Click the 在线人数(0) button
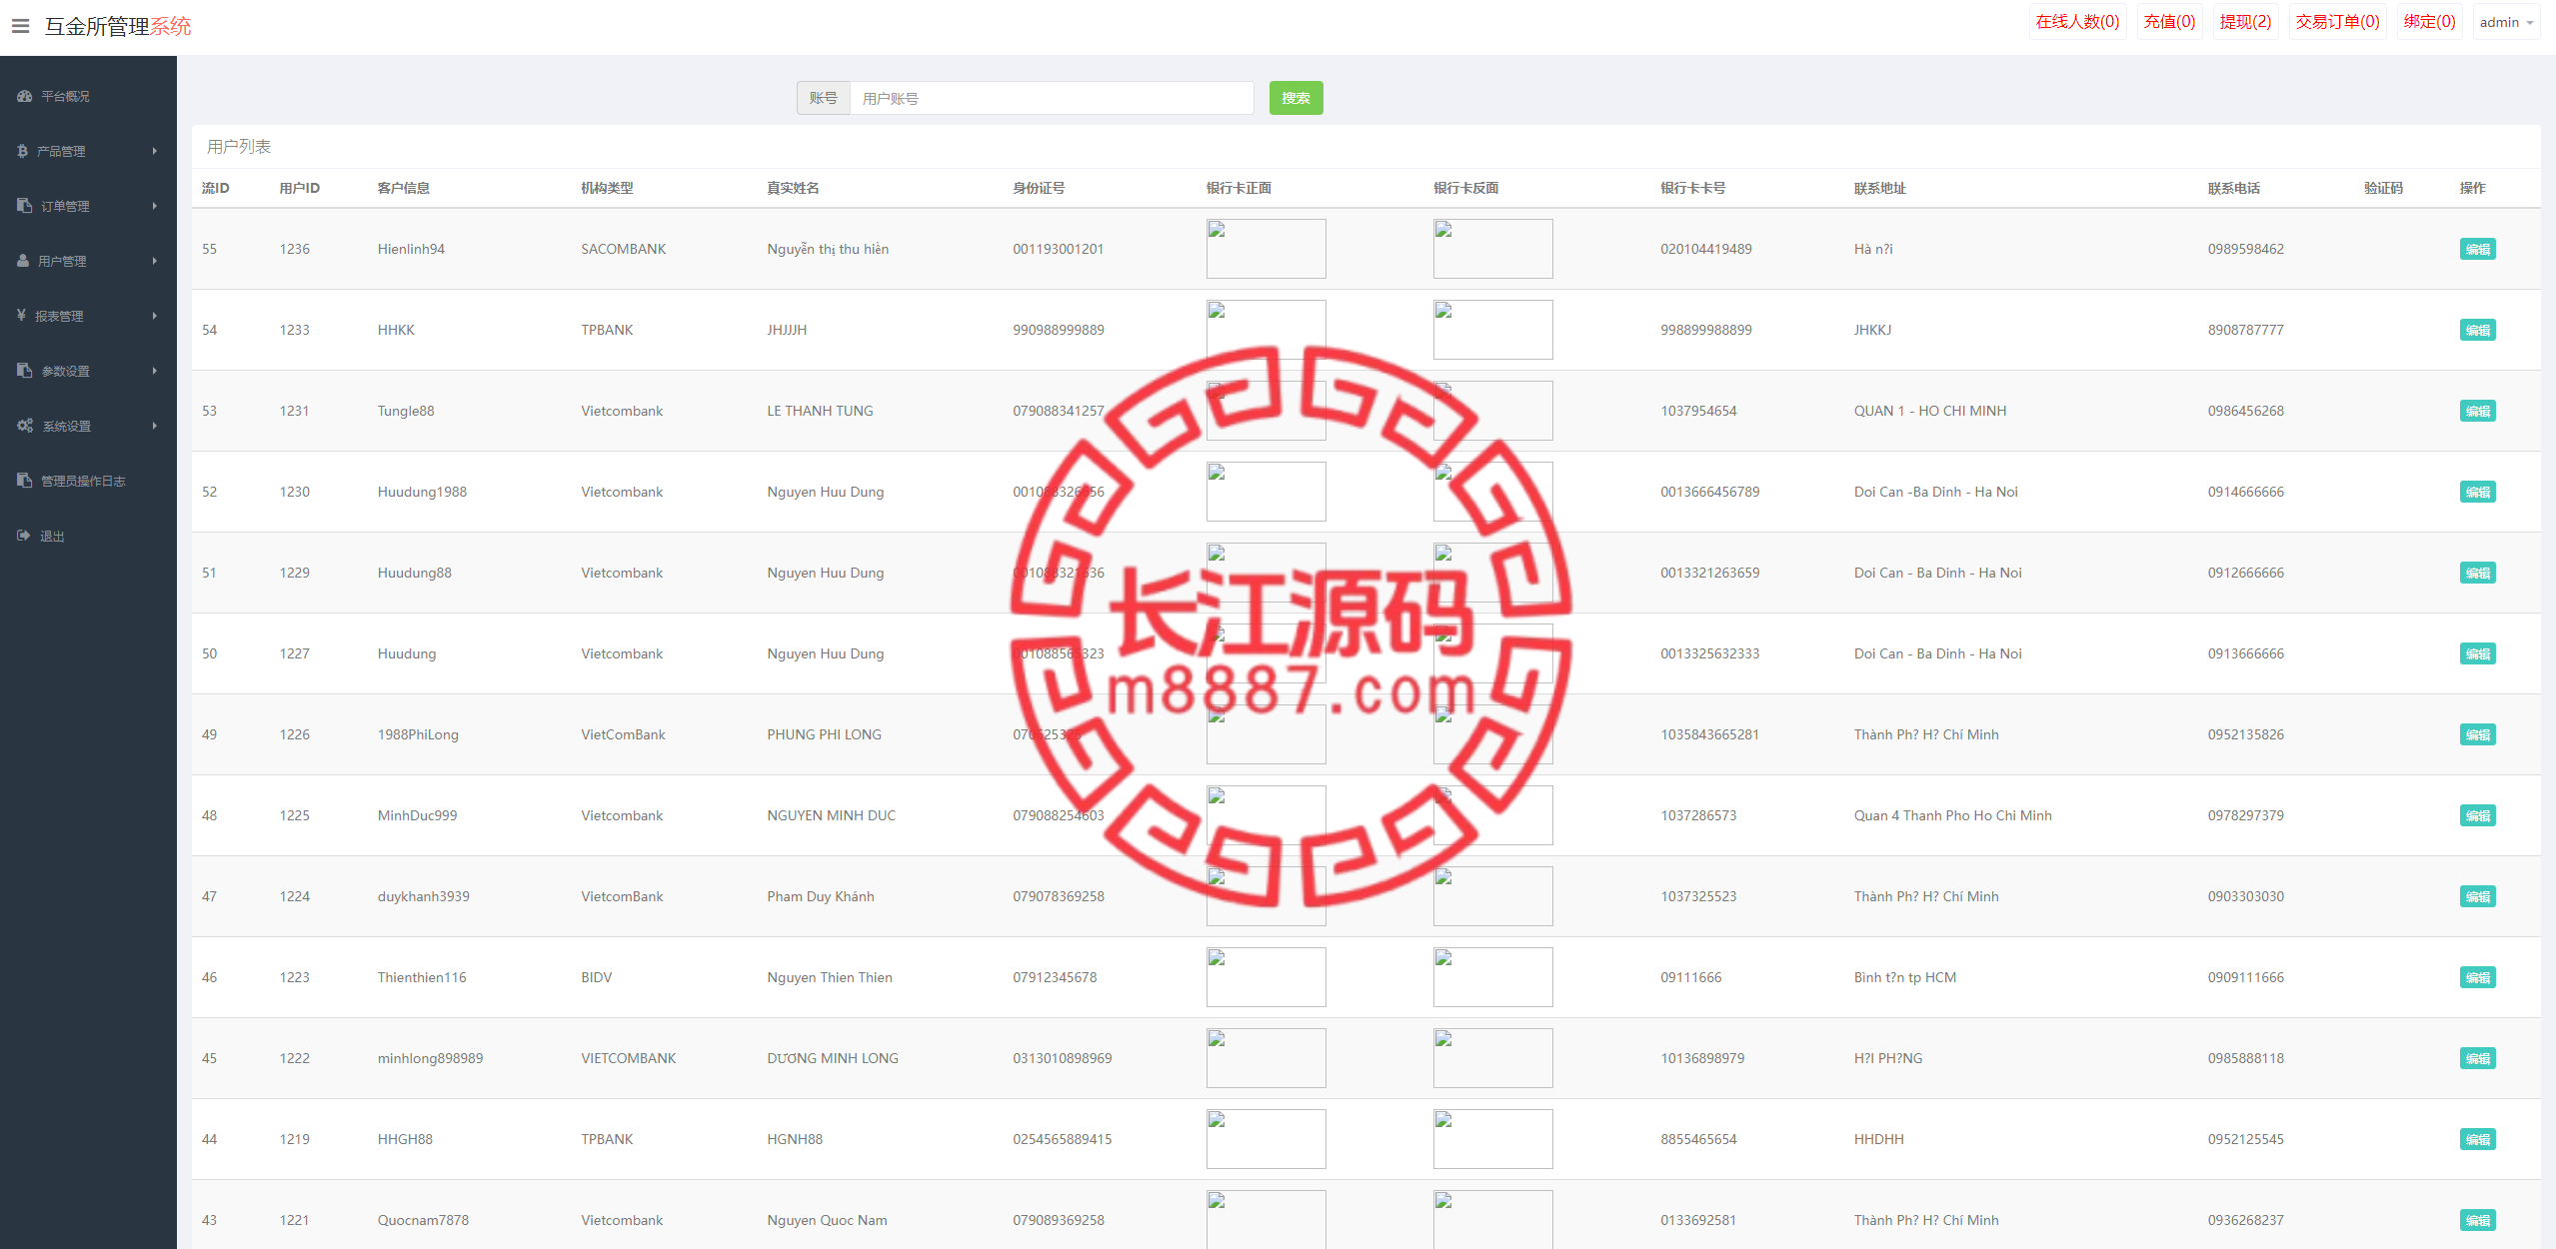 [2077, 22]
